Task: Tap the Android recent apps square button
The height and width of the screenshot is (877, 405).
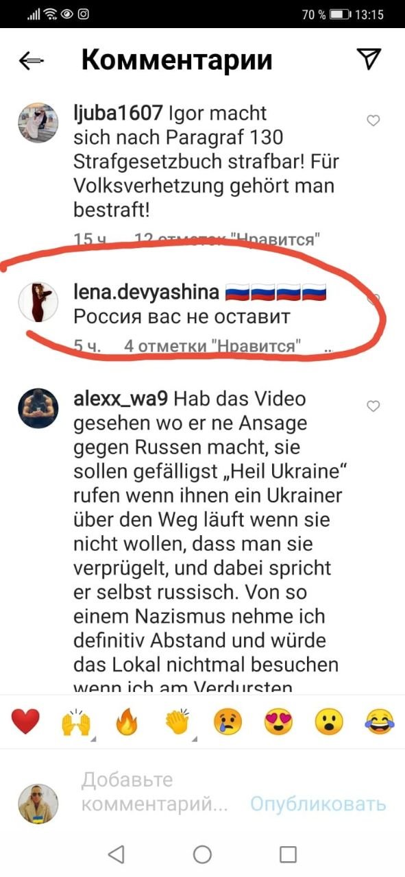Action: click(x=289, y=854)
